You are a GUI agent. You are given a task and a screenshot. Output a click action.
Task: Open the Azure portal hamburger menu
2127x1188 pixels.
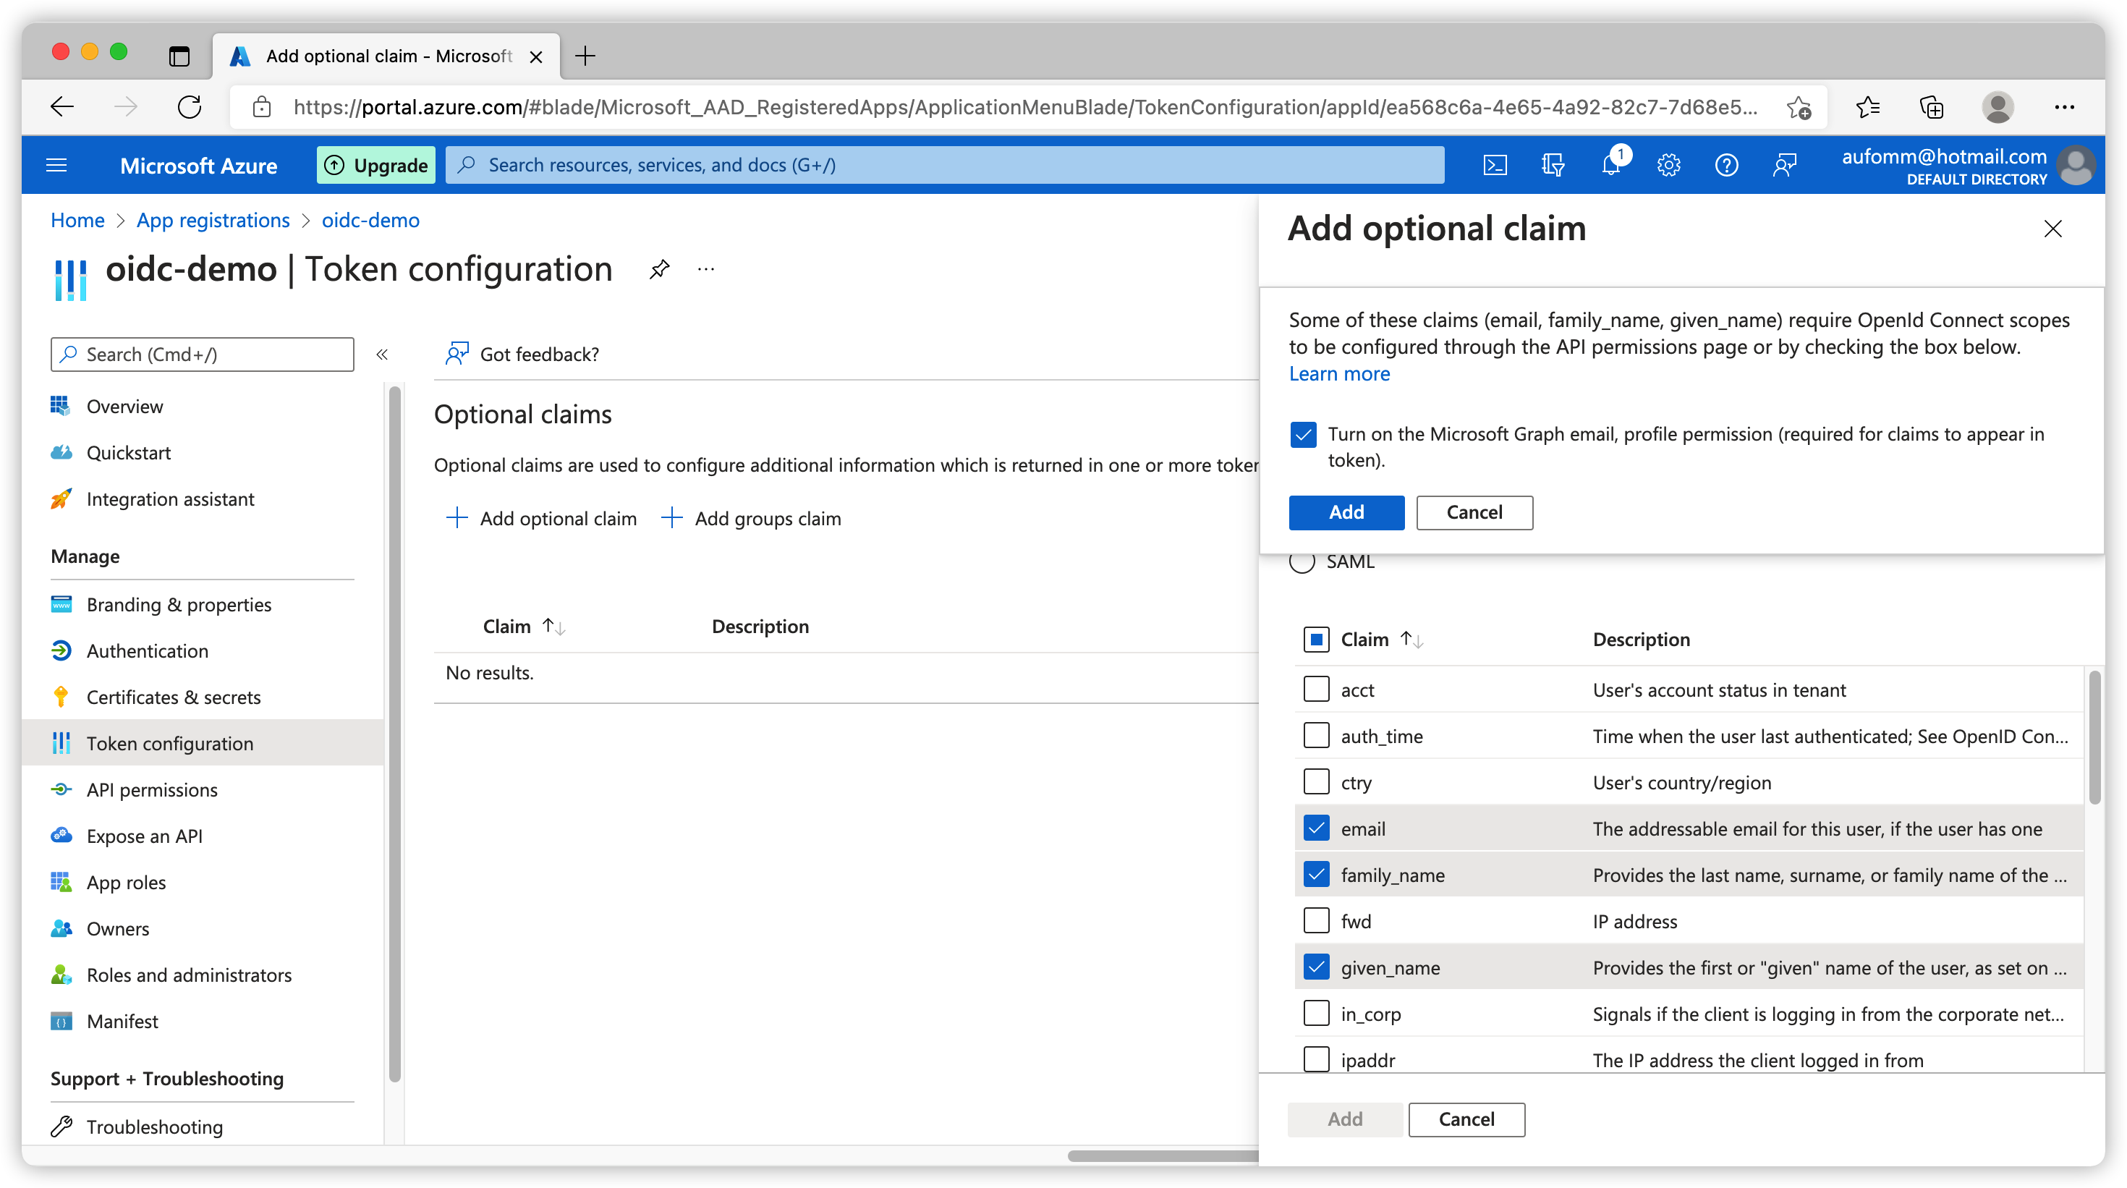click(56, 165)
